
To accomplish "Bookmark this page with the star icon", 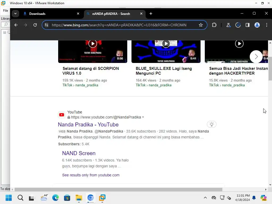I will click(201, 25).
